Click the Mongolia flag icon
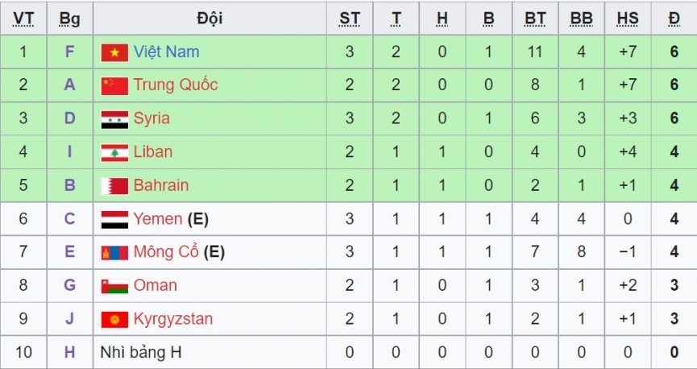697x369 pixels. click(114, 253)
